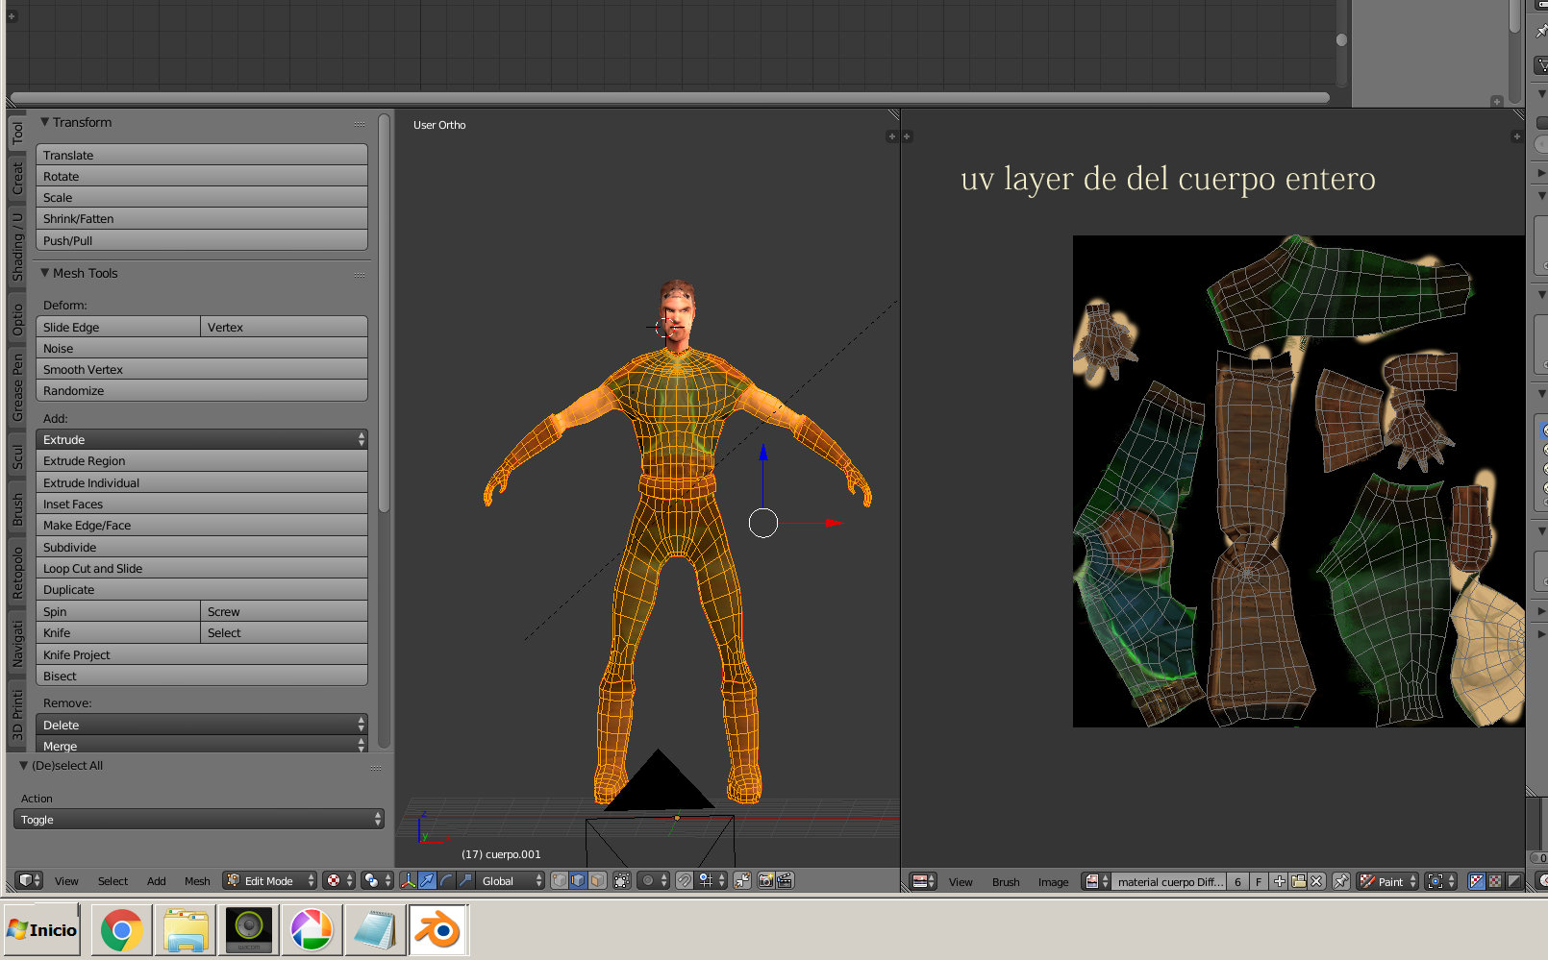This screenshot has height=960, width=1548.
Task: Enable the translate manipulator arrow icon
Action: click(x=427, y=880)
